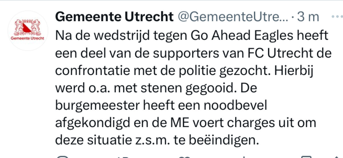Click the views chart icon below the tweet
Screen dimensions: 343x158
click(243, 157)
